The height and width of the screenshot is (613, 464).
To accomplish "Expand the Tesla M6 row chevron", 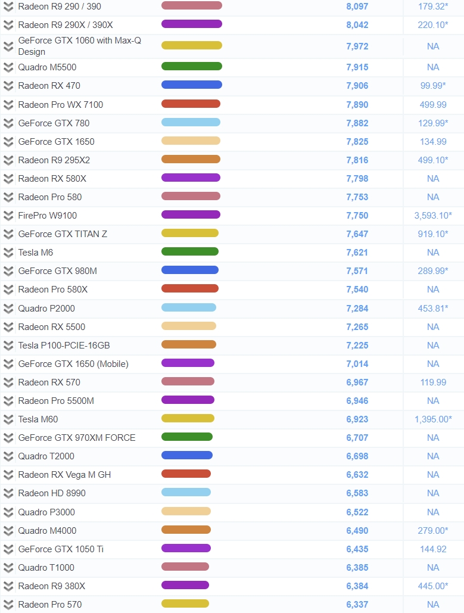I will [x=8, y=253].
